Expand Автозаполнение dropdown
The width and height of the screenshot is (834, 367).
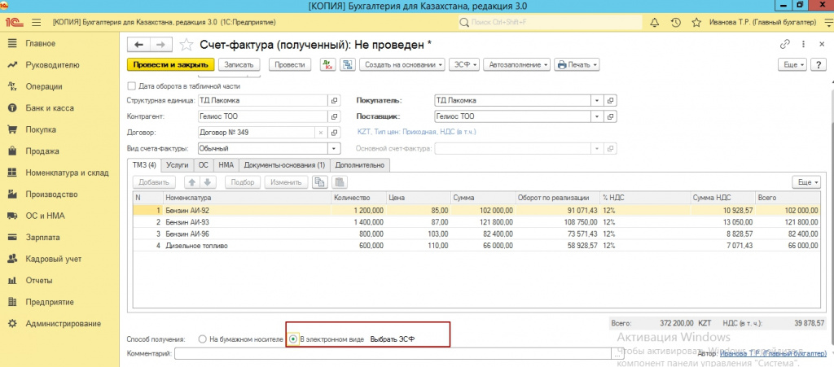517,65
